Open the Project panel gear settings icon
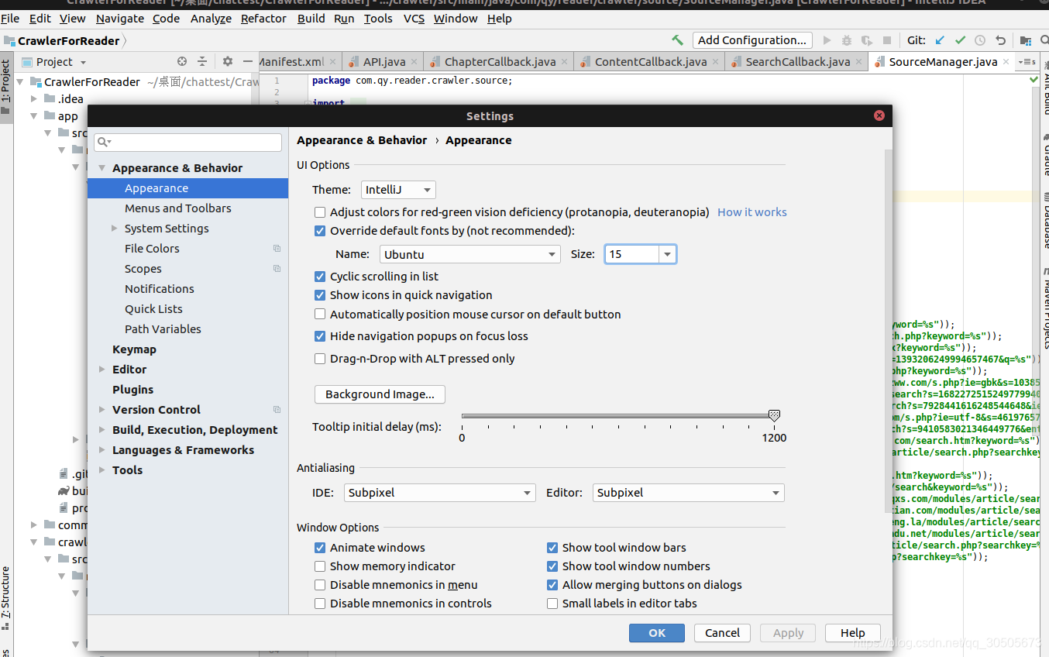This screenshot has width=1049, height=657. click(x=227, y=61)
